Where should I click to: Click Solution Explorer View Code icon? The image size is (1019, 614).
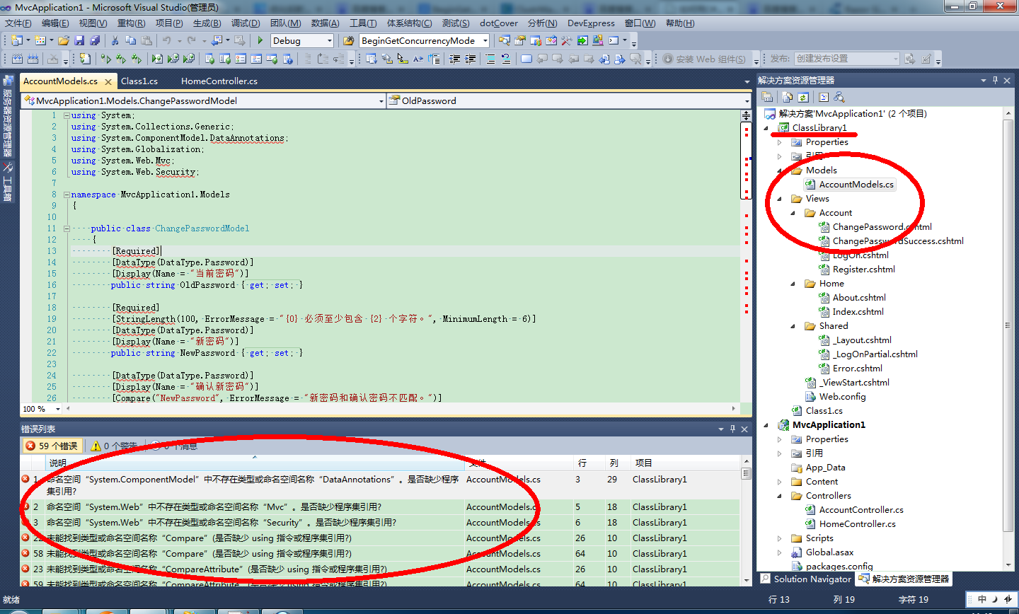point(824,97)
